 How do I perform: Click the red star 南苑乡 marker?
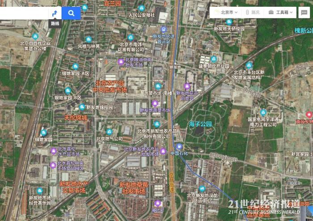[309, 115]
